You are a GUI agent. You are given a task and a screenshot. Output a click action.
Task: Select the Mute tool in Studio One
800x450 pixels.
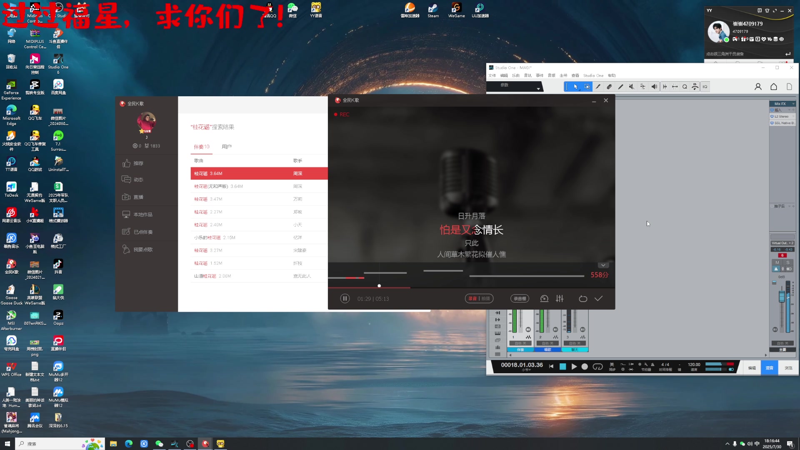point(632,87)
